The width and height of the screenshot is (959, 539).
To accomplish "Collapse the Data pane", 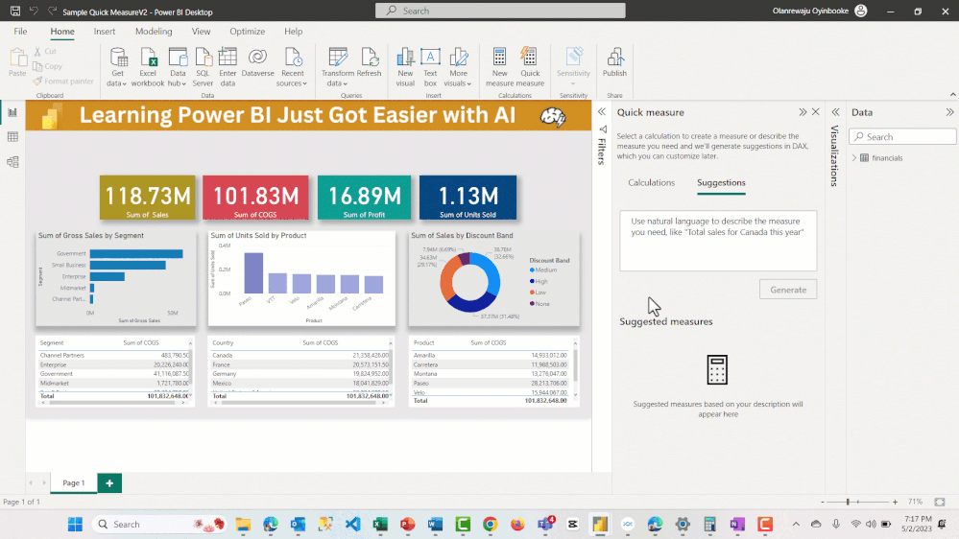I will (949, 112).
